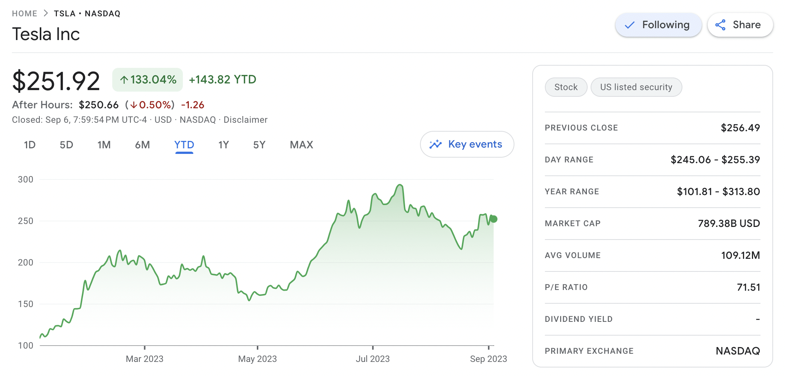Click the US listed security chip
The width and height of the screenshot is (785, 376).
[x=636, y=87]
